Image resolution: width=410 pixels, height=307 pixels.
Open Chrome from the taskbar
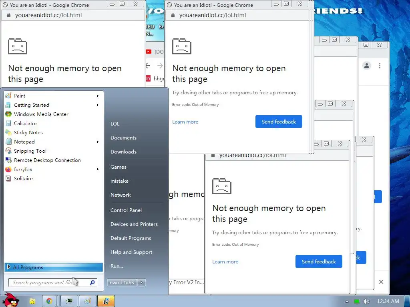(49, 301)
